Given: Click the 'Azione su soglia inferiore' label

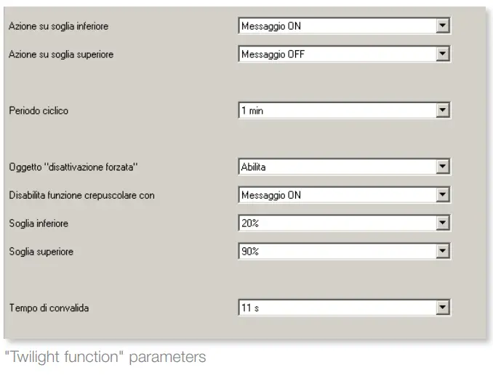Looking at the screenshot, I should pos(63,27).
